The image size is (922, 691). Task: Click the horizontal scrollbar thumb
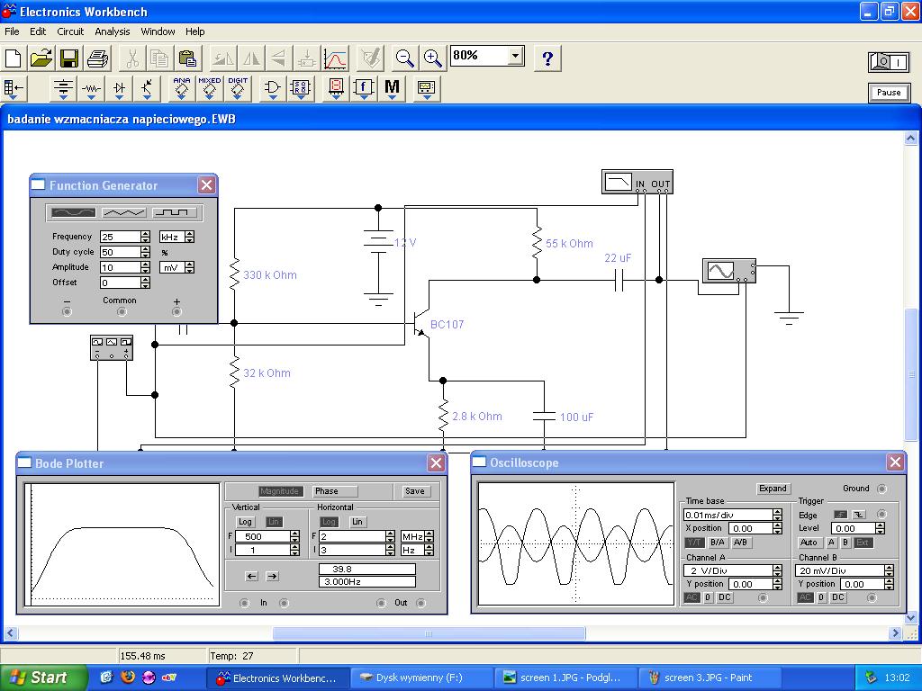(429, 633)
